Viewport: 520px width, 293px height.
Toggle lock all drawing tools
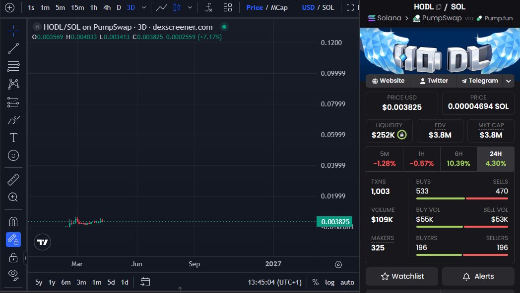pos(13,257)
